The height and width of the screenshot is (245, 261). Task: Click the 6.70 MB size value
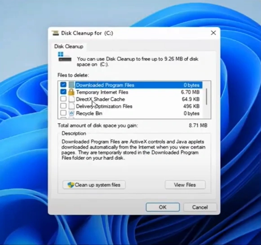coord(190,92)
